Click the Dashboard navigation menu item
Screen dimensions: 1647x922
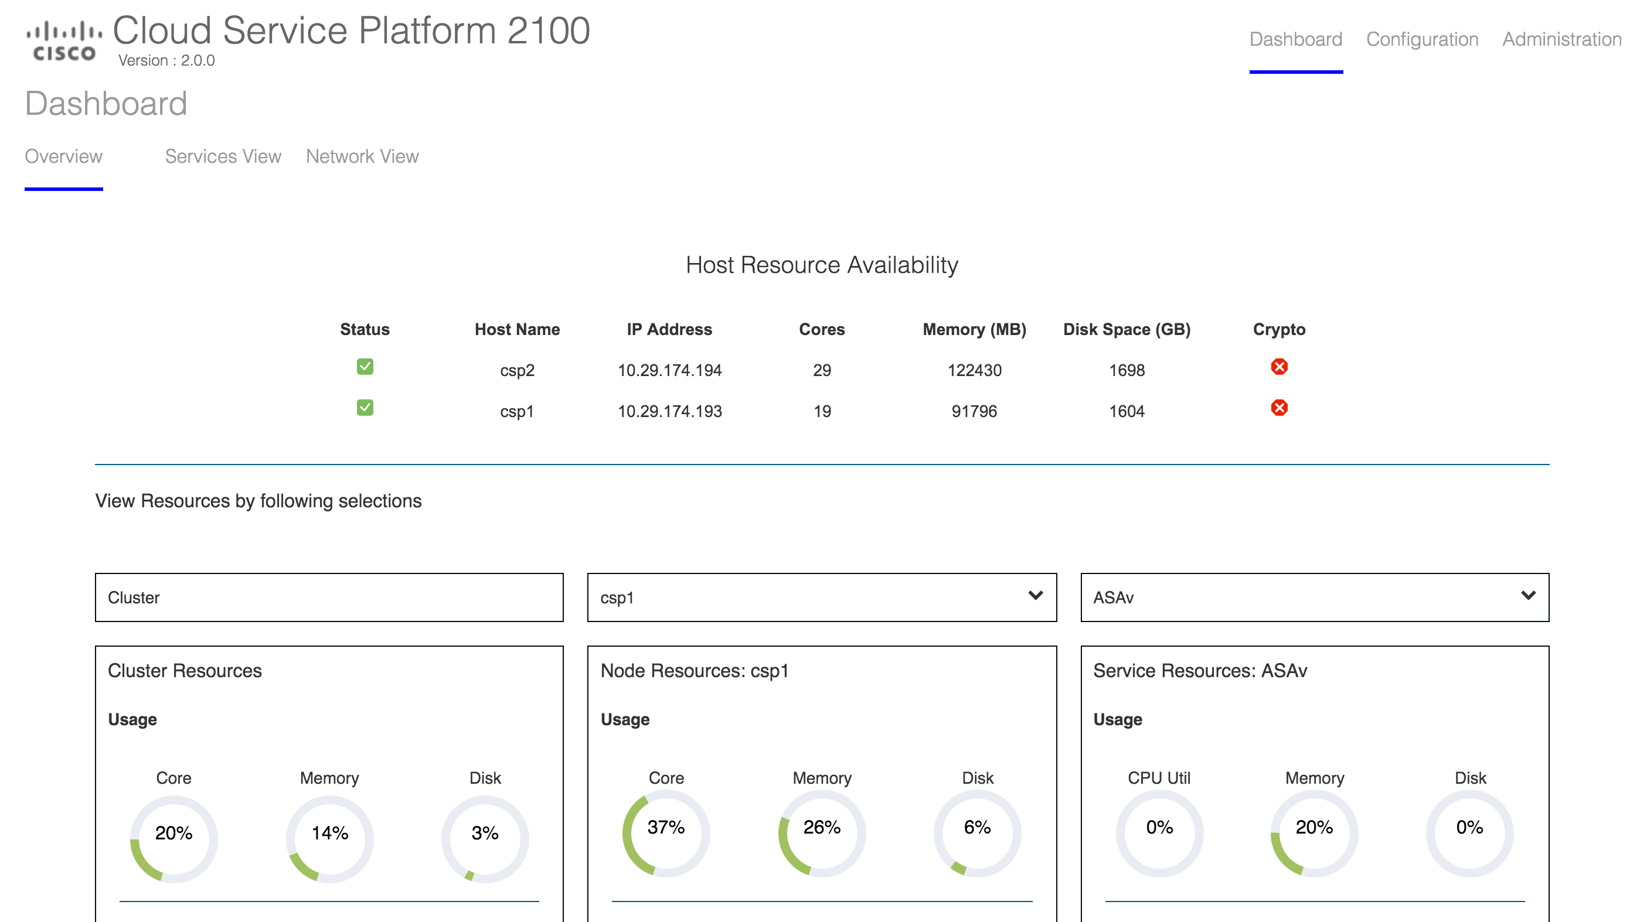click(1296, 39)
